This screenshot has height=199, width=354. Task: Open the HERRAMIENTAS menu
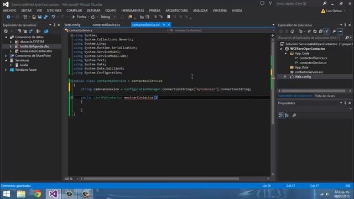coord(133,11)
